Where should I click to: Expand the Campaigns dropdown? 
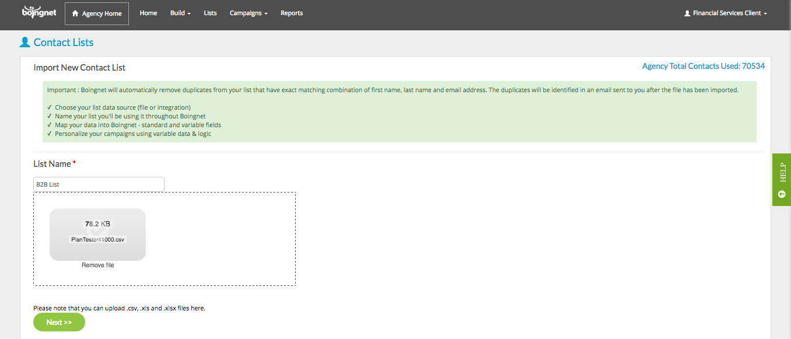tap(249, 13)
